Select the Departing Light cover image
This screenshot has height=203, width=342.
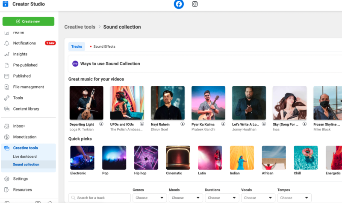pyautogui.click(x=86, y=103)
